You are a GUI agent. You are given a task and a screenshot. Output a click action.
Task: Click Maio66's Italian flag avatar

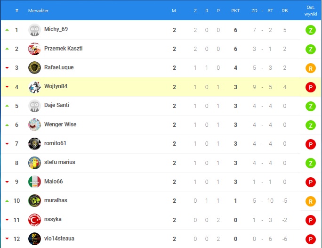tap(34, 182)
